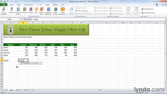
Task: Click the Two Trees Olive Oil banner image
Action: (46, 30)
